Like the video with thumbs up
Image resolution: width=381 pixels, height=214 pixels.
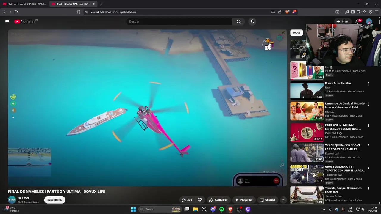point(187,200)
